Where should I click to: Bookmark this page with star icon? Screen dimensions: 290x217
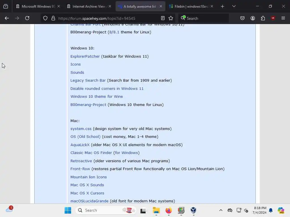click(171, 18)
